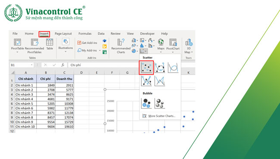Open the View tab
280x159 pixels.
click(130, 33)
